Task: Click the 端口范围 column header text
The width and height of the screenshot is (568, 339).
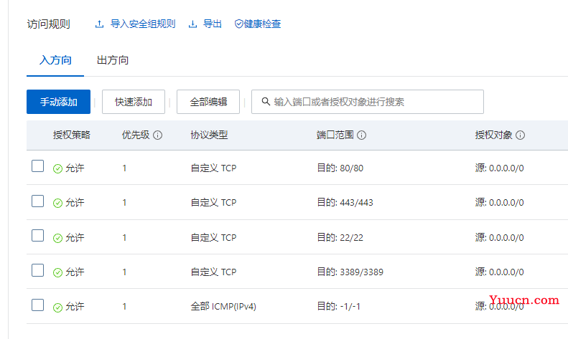Action: click(335, 135)
